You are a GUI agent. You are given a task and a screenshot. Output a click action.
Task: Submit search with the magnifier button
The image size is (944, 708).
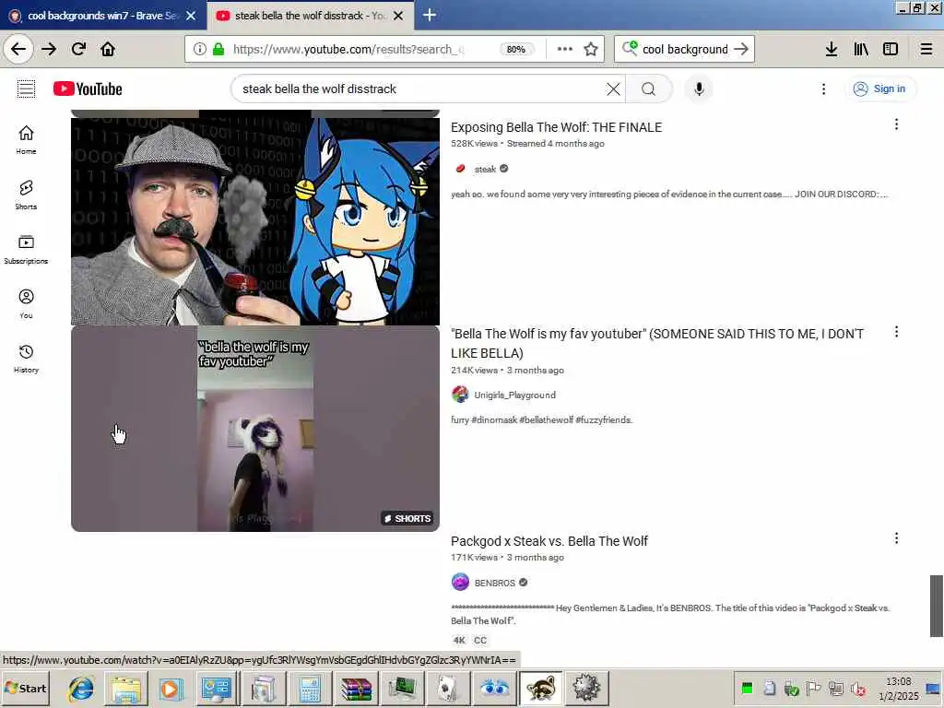pos(648,89)
